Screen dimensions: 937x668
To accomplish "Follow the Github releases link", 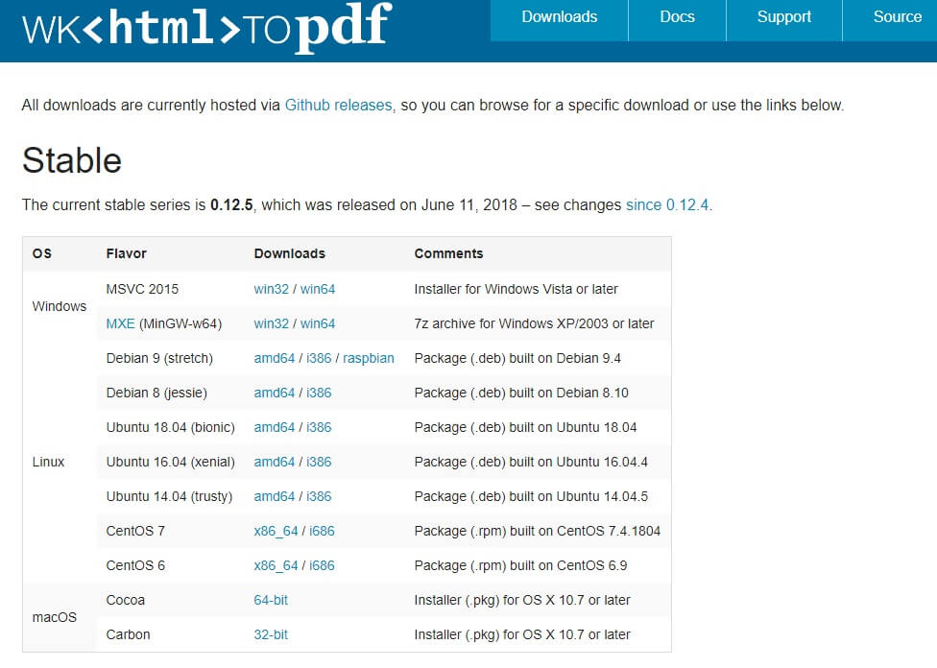I will (338, 106).
